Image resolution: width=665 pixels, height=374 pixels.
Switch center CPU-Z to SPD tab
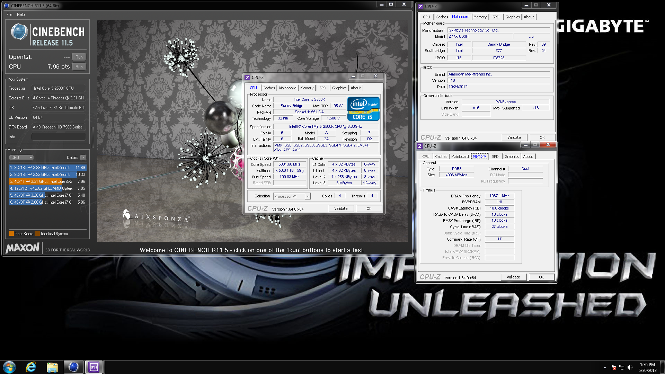coord(322,88)
